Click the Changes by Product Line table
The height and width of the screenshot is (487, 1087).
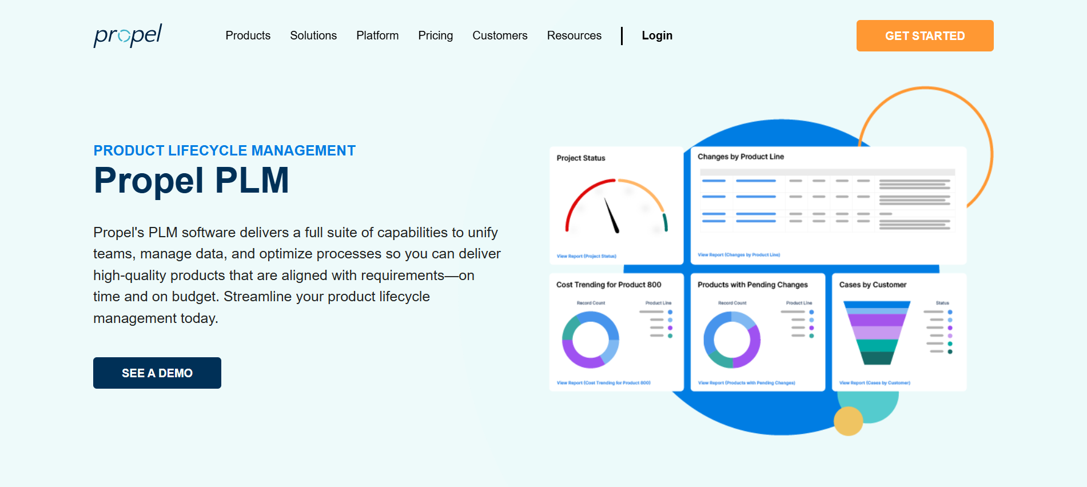(x=827, y=200)
